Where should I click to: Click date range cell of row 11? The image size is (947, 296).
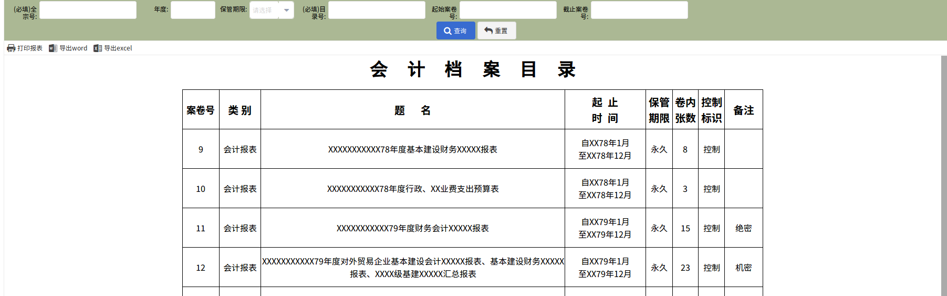(x=605, y=228)
